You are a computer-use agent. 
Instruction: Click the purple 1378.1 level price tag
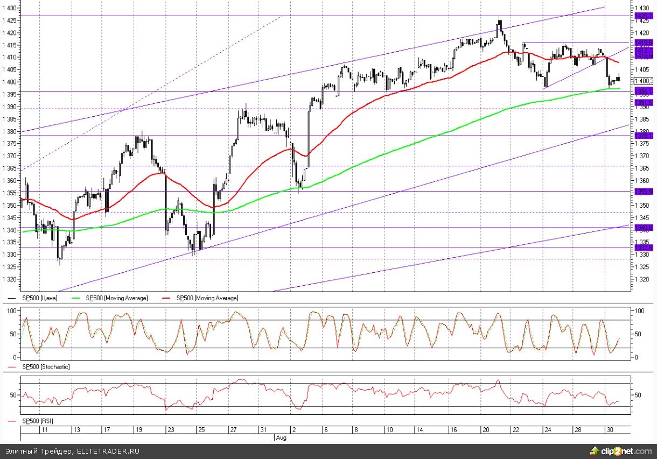point(644,136)
